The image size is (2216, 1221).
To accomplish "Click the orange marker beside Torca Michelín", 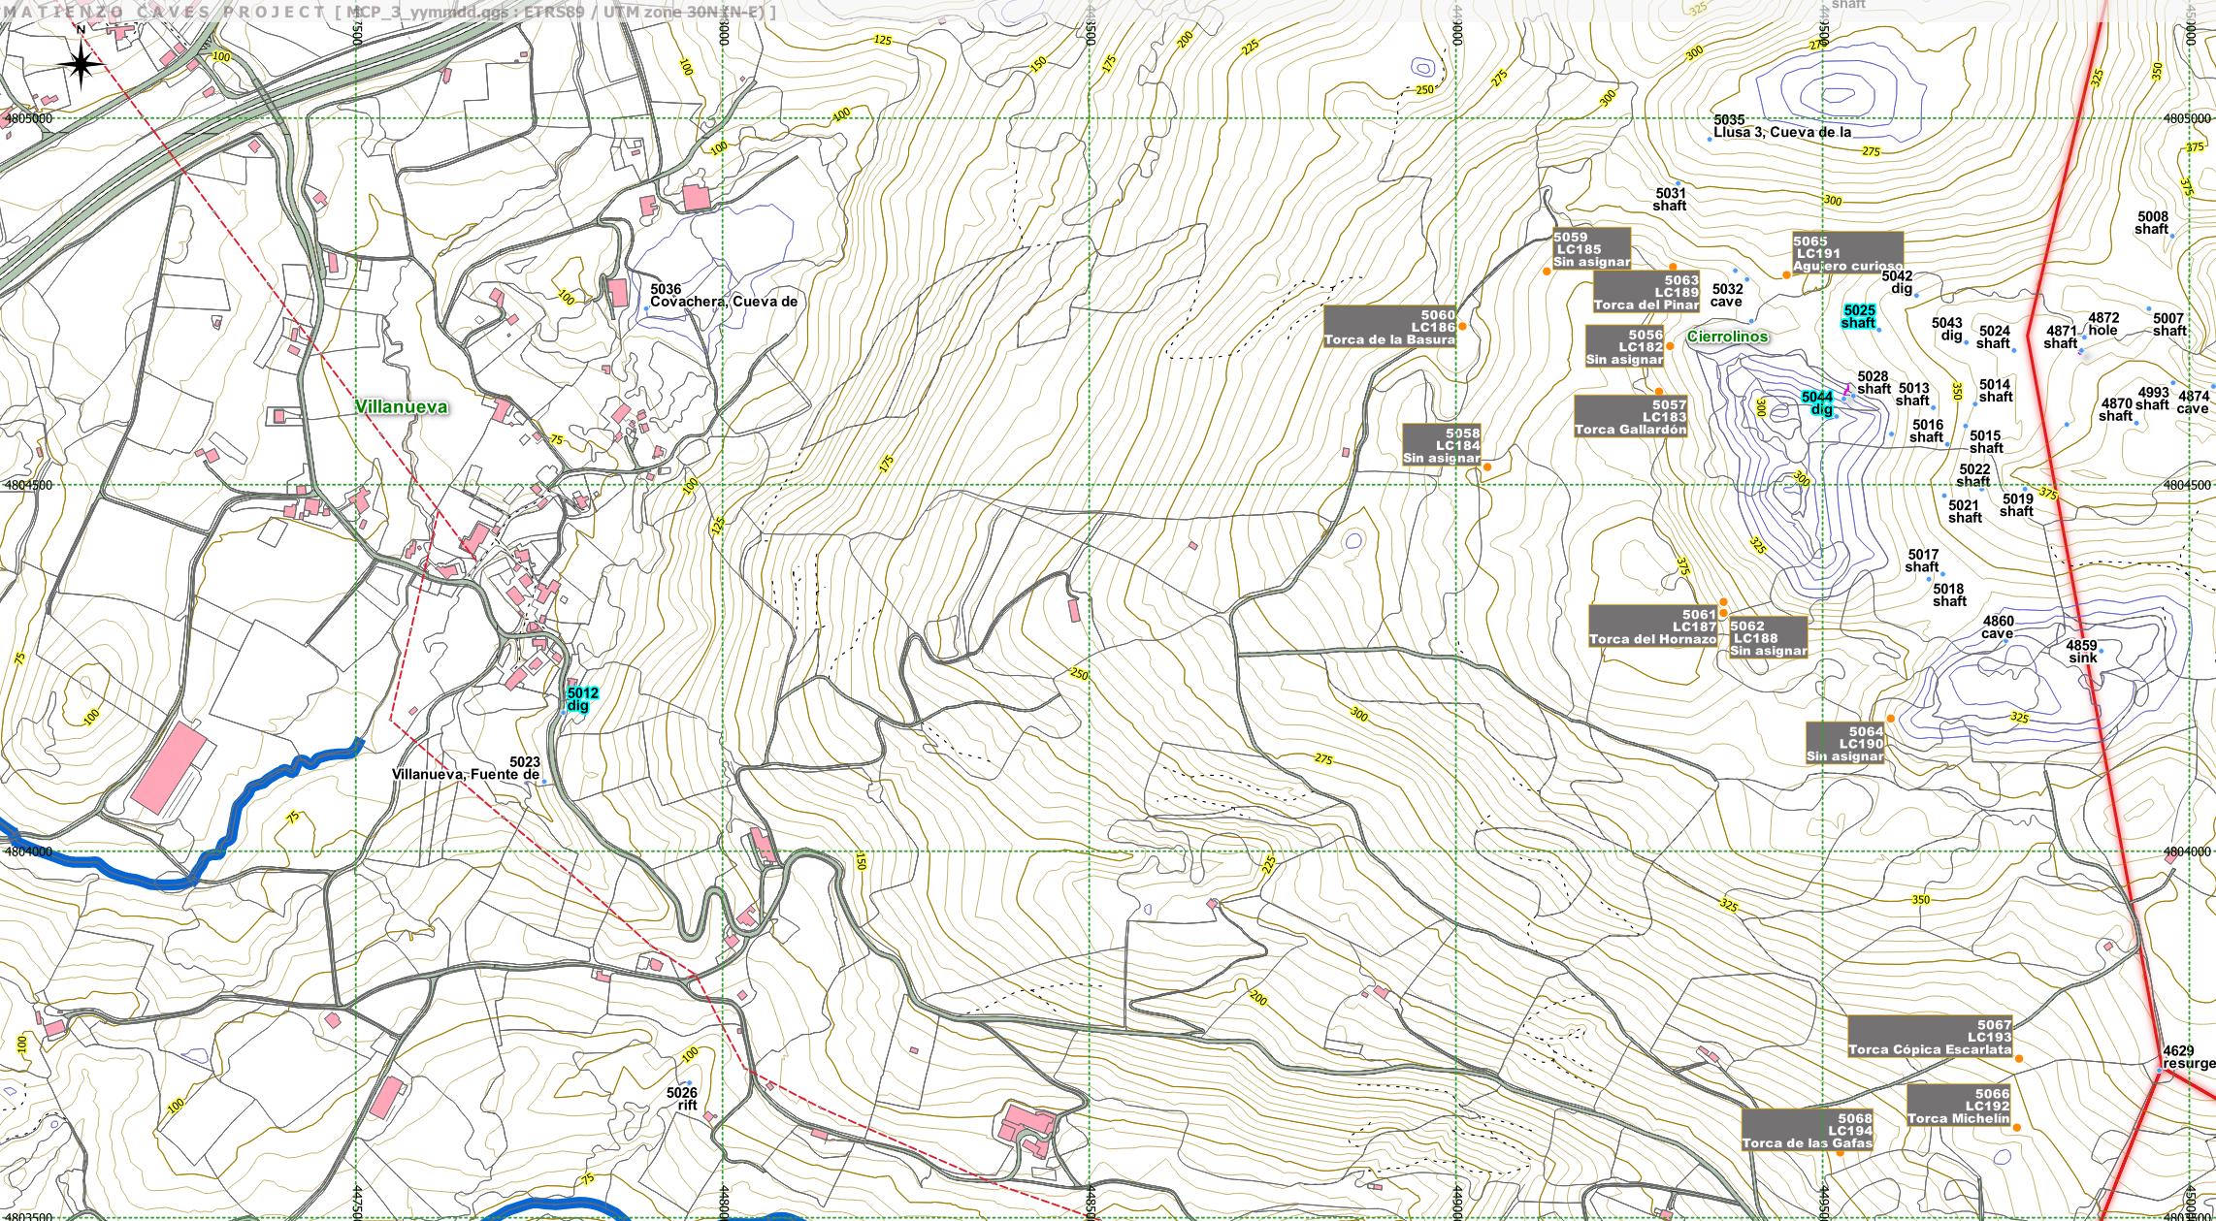I will [2016, 1127].
